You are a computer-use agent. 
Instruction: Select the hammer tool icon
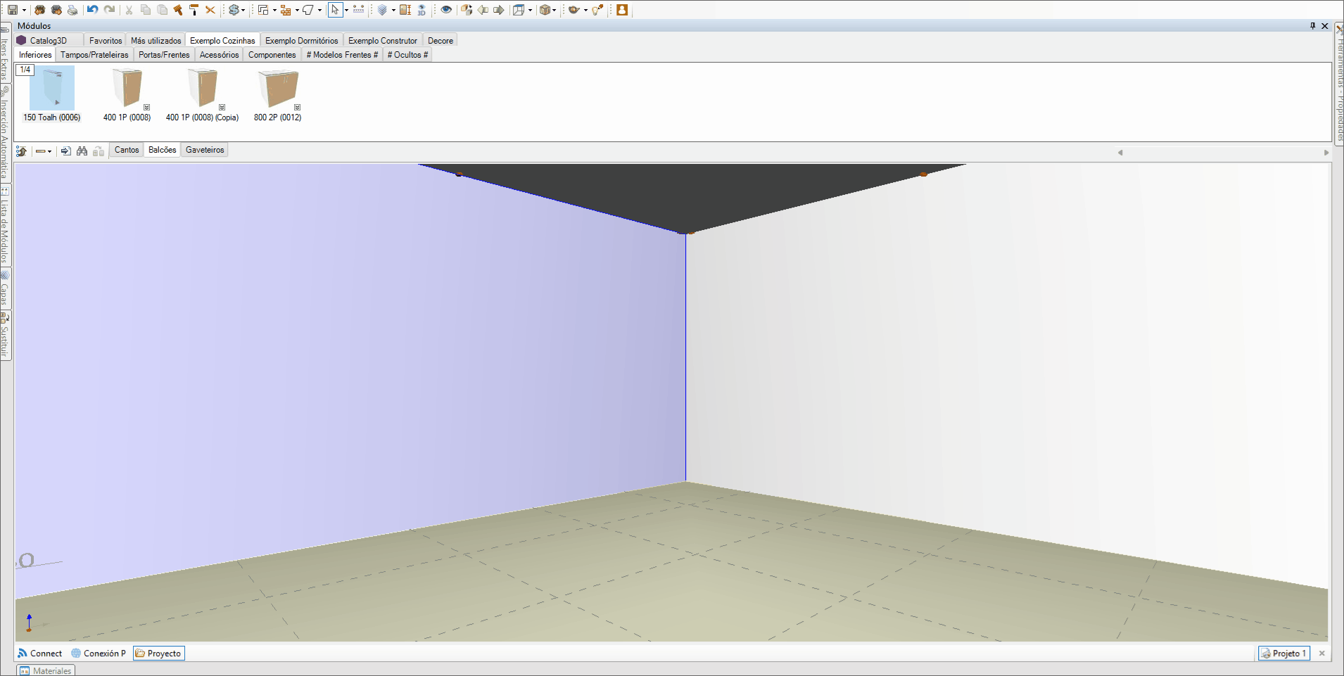pyautogui.click(x=178, y=10)
